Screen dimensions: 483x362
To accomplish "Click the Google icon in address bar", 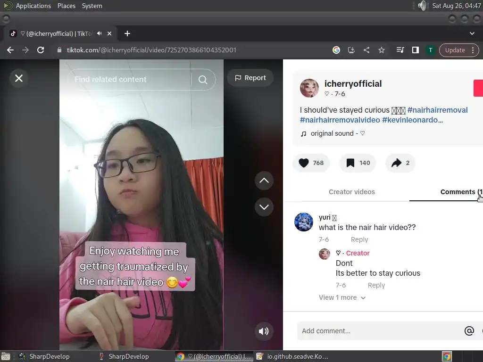I will 336,50.
